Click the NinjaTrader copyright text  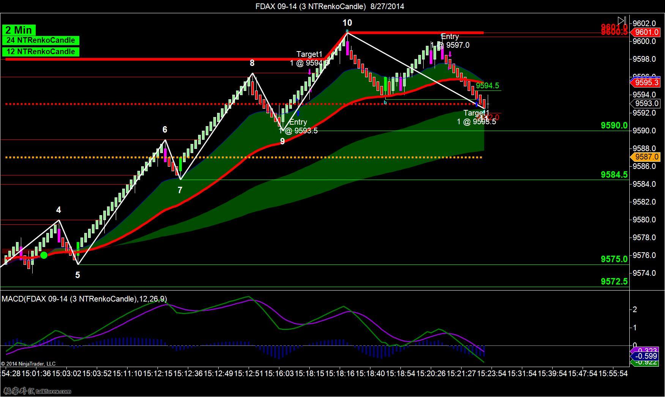pyautogui.click(x=28, y=364)
